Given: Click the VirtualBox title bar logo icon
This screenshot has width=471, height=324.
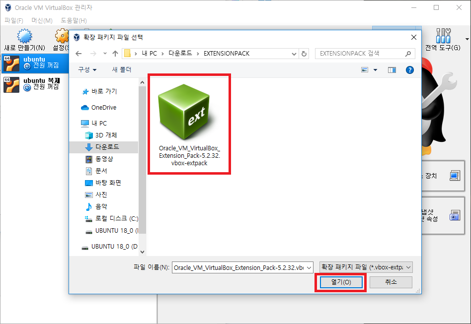Looking at the screenshot, I should pos(8,7).
